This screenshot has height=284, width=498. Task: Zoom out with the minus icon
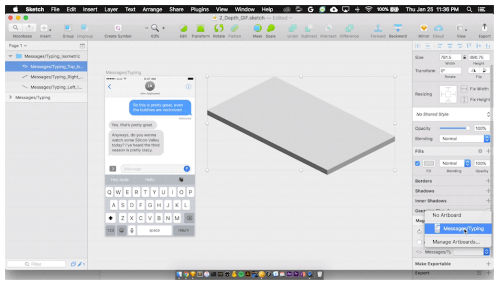(146, 28)
